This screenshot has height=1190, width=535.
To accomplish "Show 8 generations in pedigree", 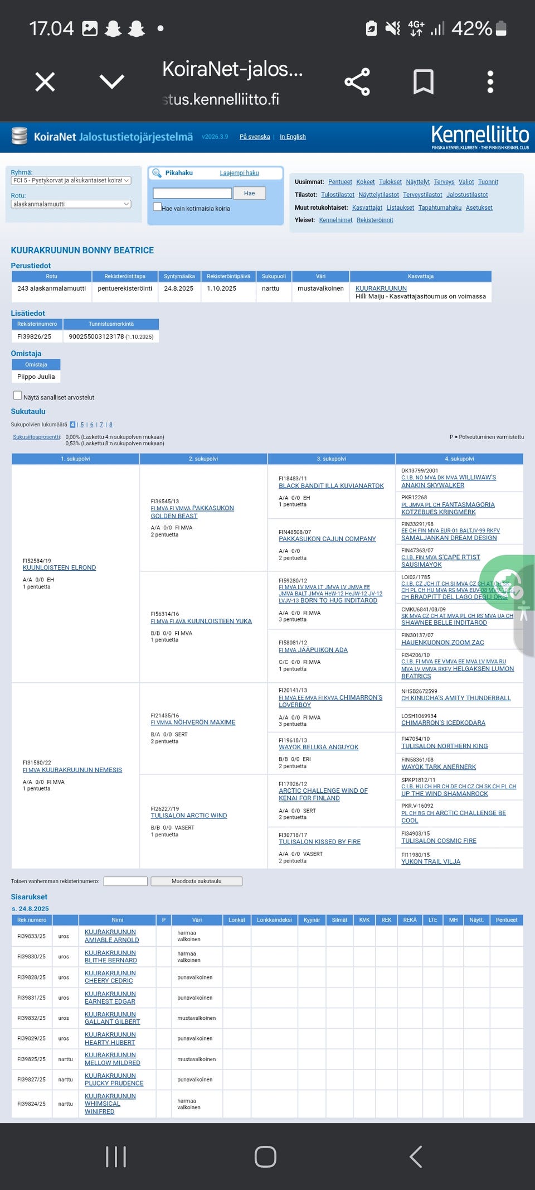I will click(110, 425).
